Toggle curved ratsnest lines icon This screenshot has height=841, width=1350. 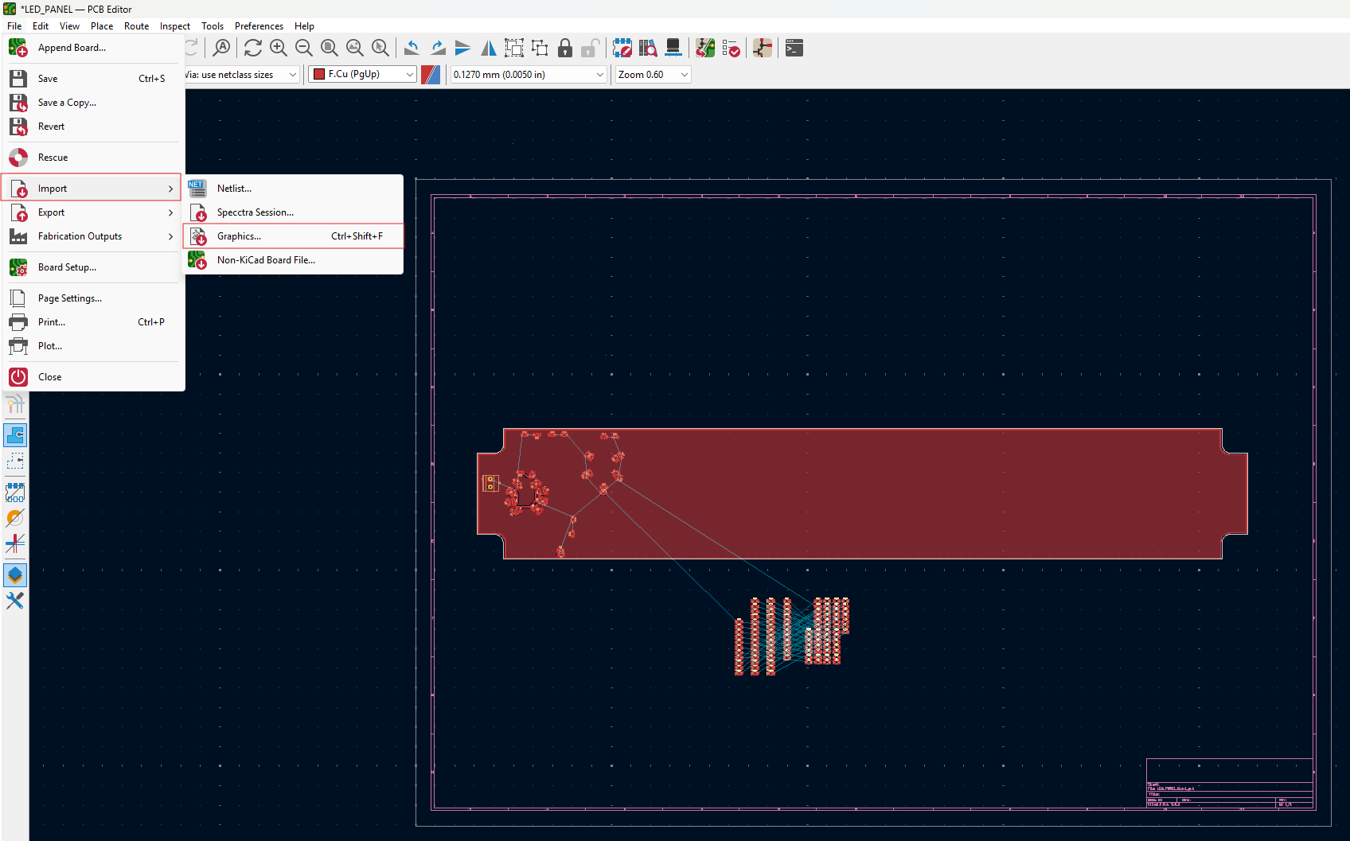(x=15, y=404)
